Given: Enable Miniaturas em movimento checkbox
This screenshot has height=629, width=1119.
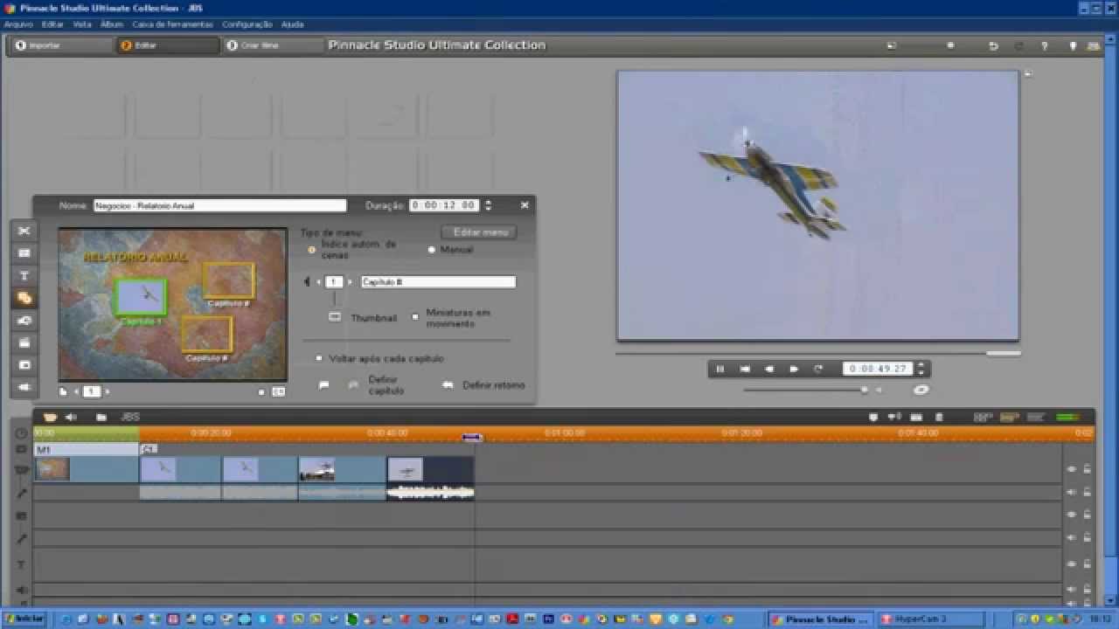Looking at the screenshot, I should click(x=415, y=317).
